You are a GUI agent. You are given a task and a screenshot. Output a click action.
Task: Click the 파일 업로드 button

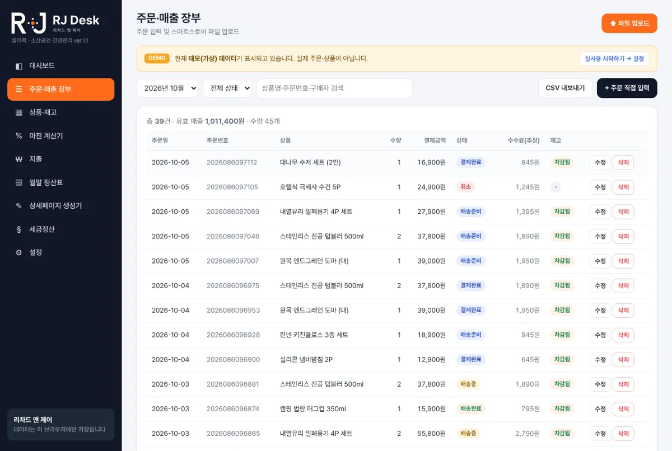[x=629, y=24]
